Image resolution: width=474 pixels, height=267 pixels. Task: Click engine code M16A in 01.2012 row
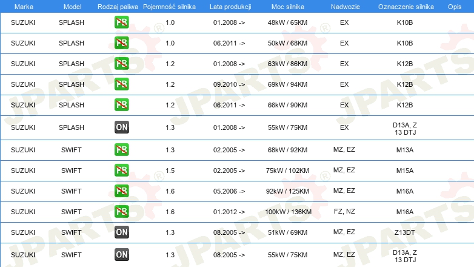(405, 212)
